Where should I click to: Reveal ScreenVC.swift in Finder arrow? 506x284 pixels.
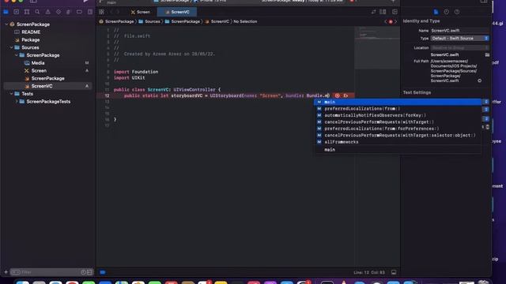[480, 80]
